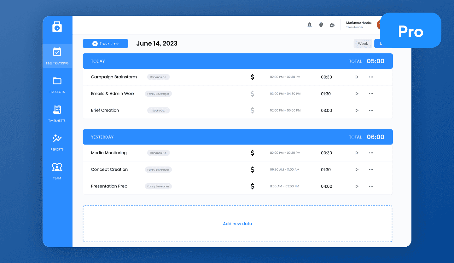Start timer for Brief Creation
Image resolution: width=454 pixels, height=263 pixels.
point(357,110)
